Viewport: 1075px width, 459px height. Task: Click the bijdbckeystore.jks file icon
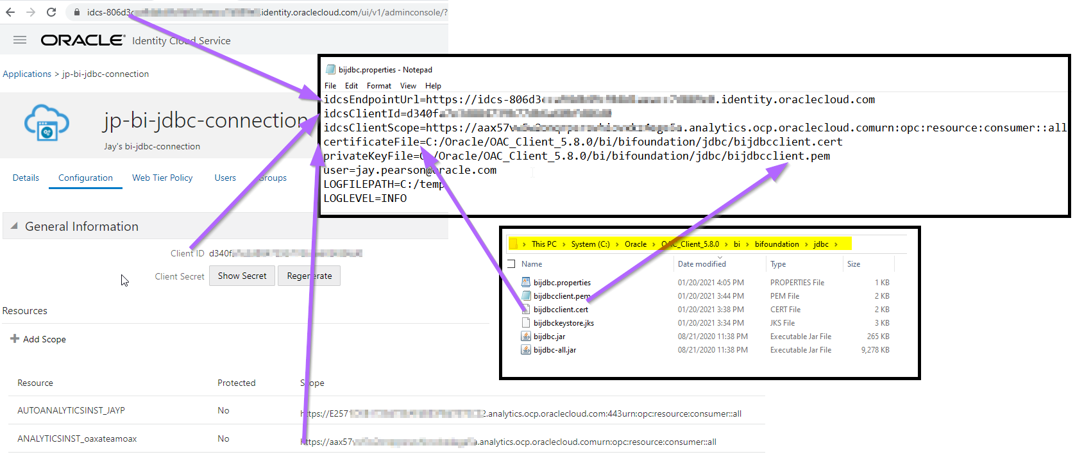click(x=526, y=322)
